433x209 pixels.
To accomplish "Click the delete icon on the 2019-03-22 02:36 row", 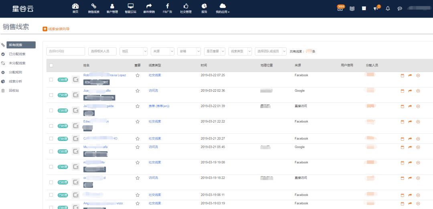I will (x=418, y=91).
